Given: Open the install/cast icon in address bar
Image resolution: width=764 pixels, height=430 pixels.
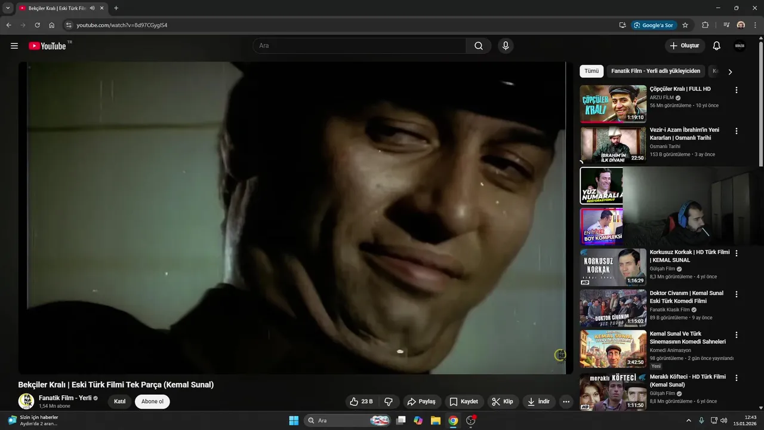Looking at the screenshot, I should pyautogui.click(x=623, y=25).
